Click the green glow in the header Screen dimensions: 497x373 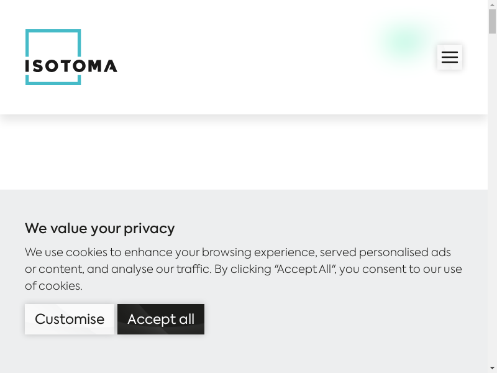click(x=404, y=42)
